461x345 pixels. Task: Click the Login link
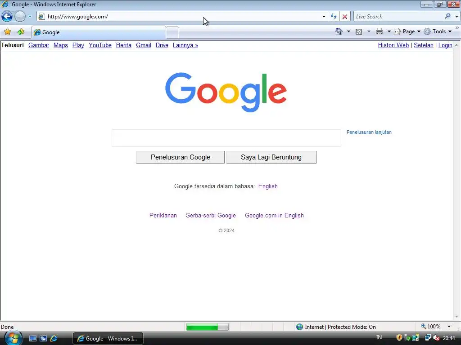tap(445, 45)
